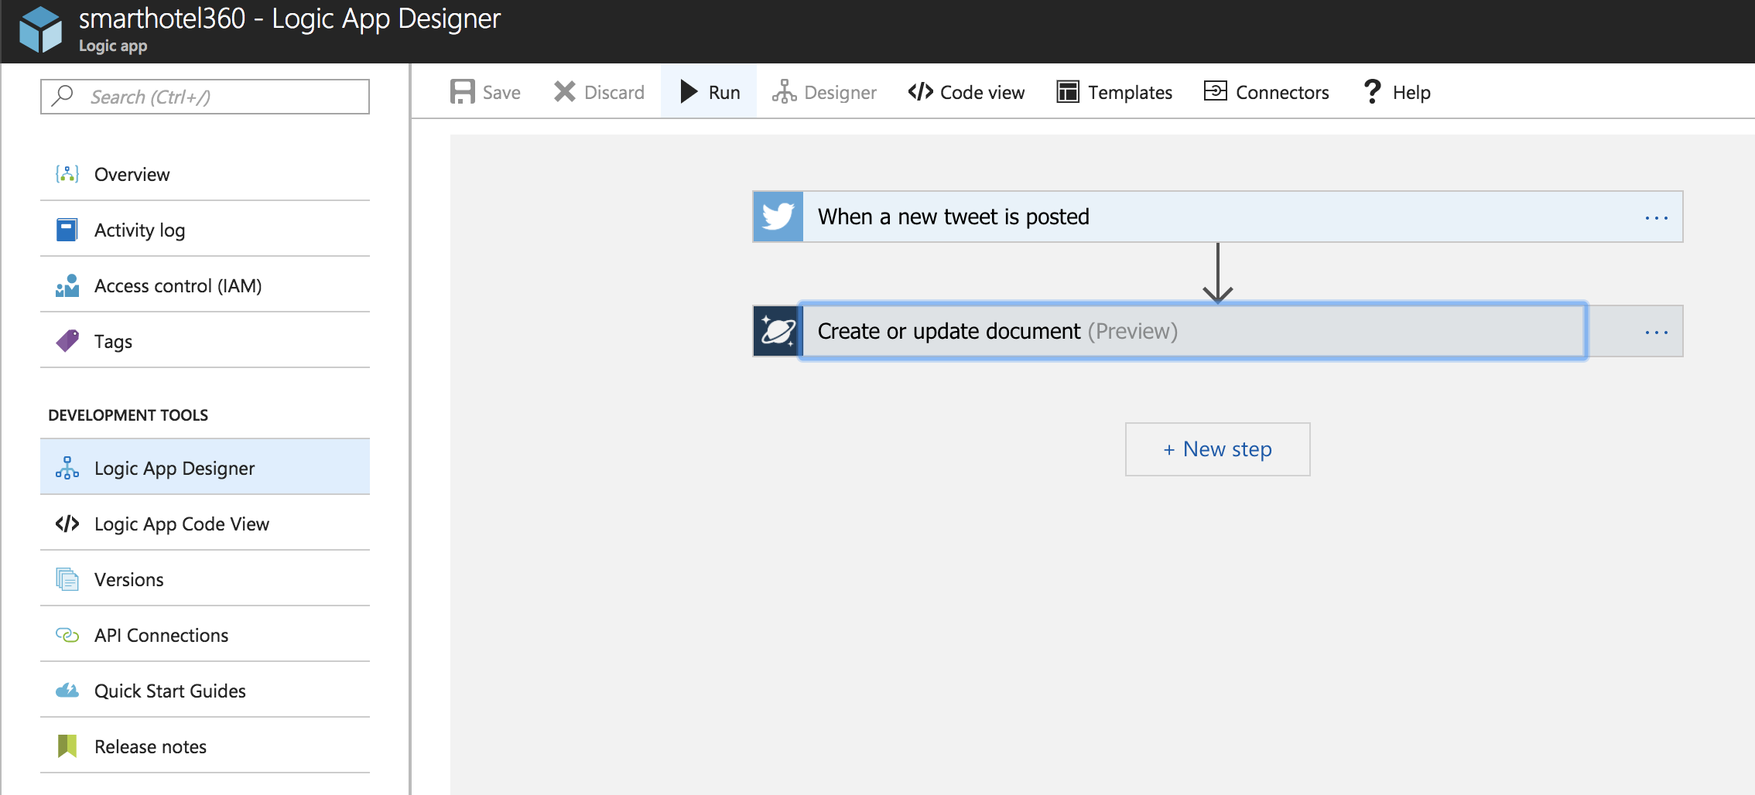This screenshot has width=1755, height=795.
Task: Open Release notes
Action: [x=205, y=746]
